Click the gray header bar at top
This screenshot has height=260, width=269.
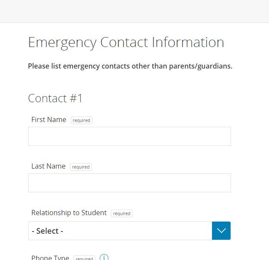pyautogui.click(x=134, y=11)
